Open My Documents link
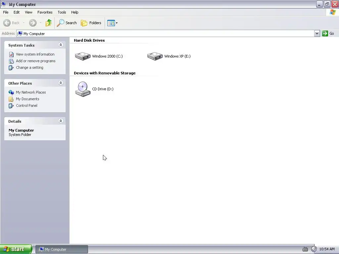339x254 pixels. click(x=27, y=99)
